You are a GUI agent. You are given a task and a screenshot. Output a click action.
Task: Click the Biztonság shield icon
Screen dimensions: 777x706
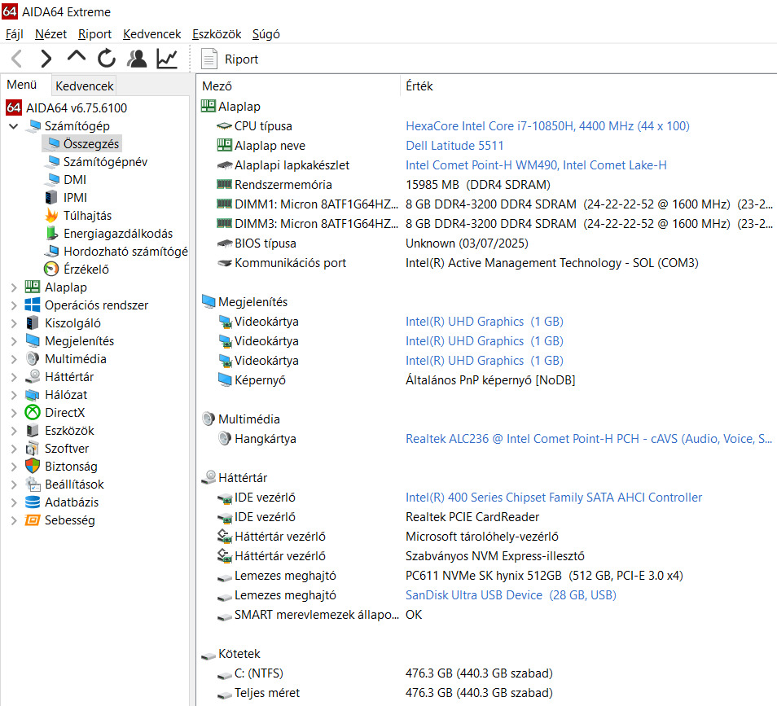coord(33,466)
